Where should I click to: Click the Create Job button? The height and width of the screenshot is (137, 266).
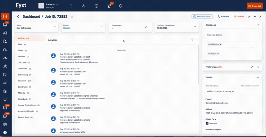click(255, 6)
